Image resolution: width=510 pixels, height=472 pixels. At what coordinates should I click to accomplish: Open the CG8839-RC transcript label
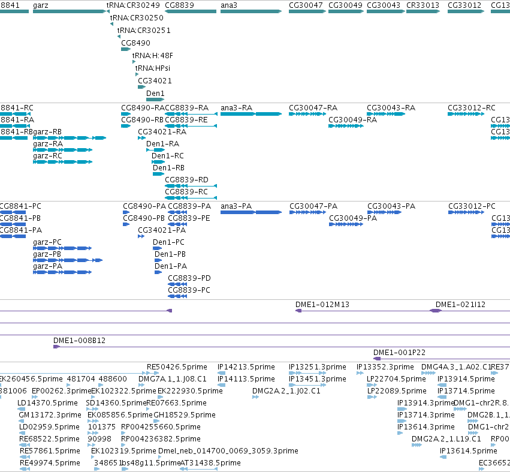point(186,192)
